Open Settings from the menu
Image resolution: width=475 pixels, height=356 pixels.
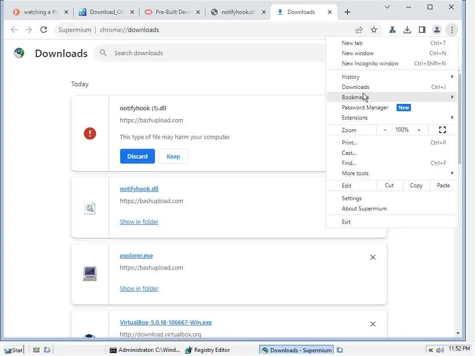click(392, 198)
